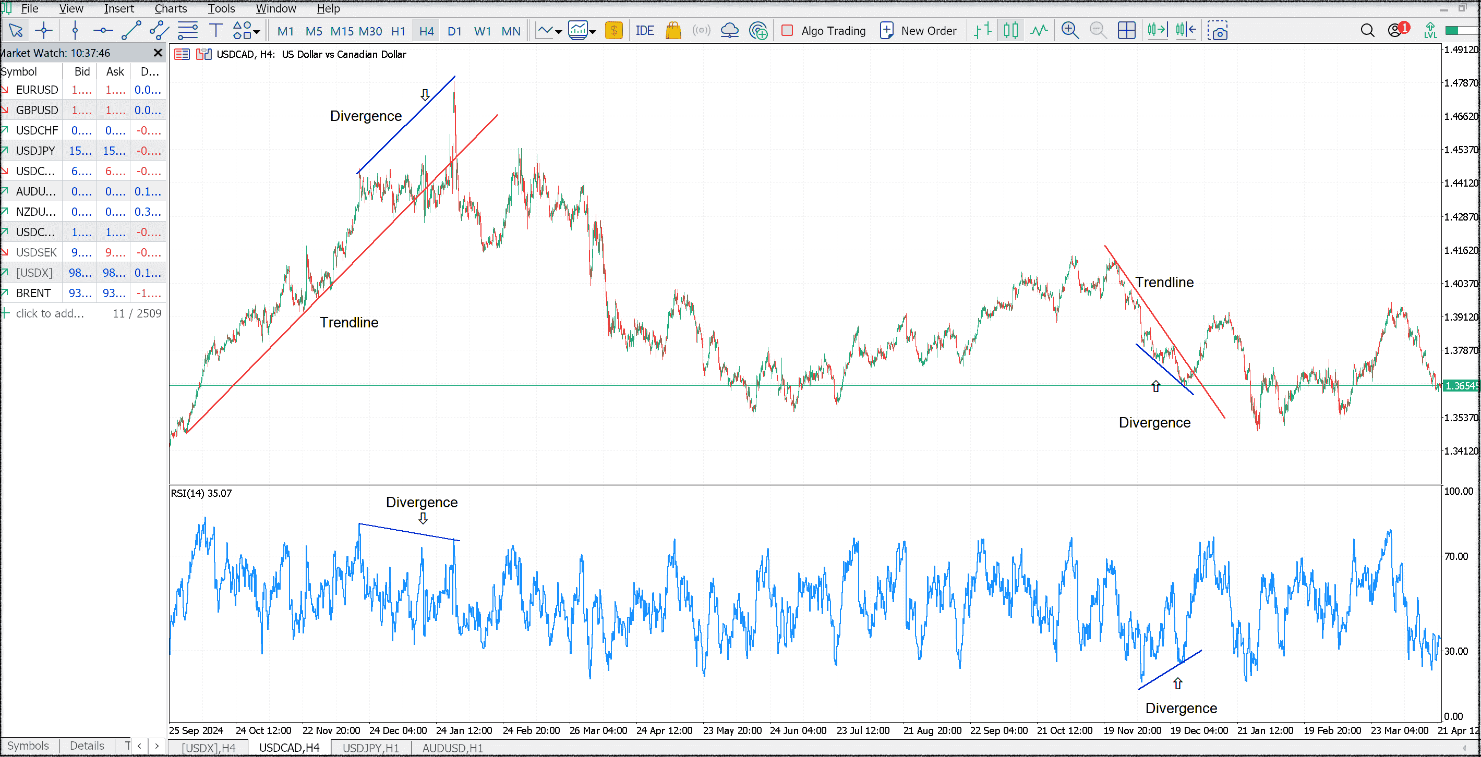
Task: Select the equidistant channel tool
Action: click(159, 30)
